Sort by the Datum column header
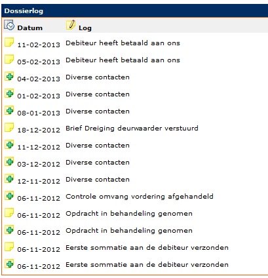Screen dimensions: 268x278 [30, 28]
